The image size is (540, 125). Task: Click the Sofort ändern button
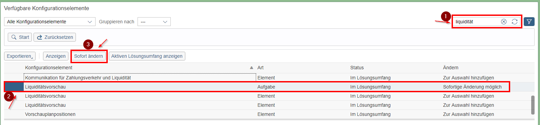[x=89, y=56]
